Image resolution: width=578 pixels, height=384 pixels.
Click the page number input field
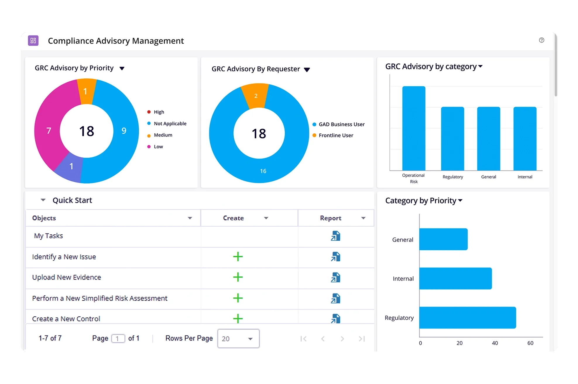pos(118,338)
